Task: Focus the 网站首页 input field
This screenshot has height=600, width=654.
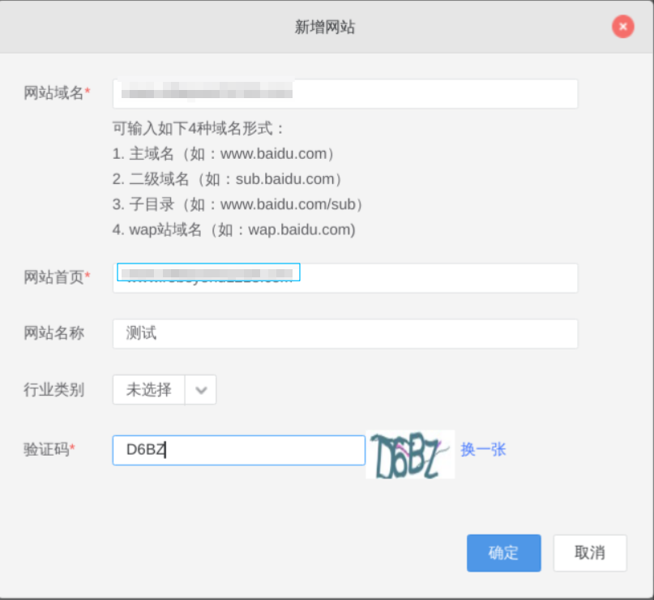Action: click(345, 278)
